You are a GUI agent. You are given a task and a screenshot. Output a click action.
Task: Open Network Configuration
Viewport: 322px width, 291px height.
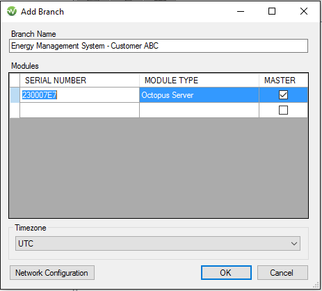52,273
